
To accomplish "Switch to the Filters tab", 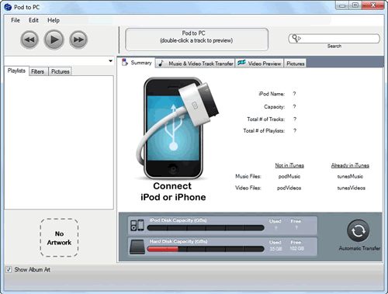I will tap(38, 71).
